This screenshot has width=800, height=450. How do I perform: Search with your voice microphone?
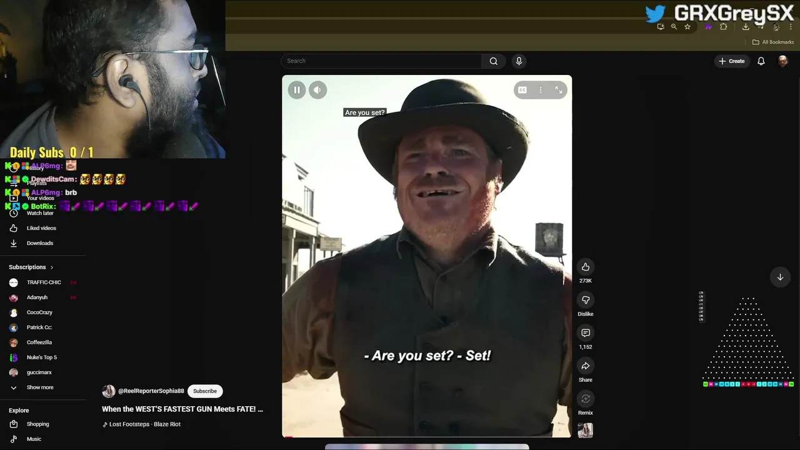point(519,61)
